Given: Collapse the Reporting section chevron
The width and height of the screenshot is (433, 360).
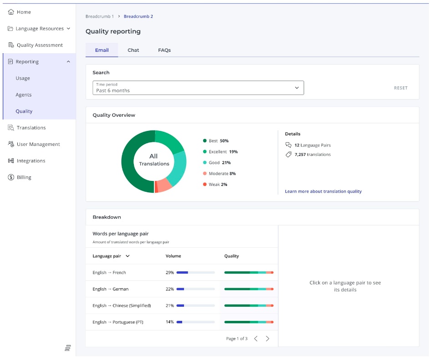Looking at the screenshot, I should 68,61.
